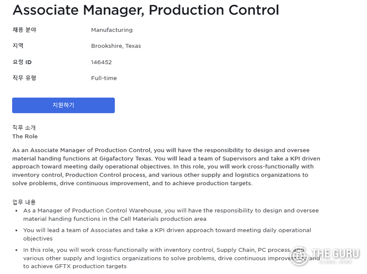
Task: Click the Production Control Warehouse bullet item
Action: [x=171, y=214]
